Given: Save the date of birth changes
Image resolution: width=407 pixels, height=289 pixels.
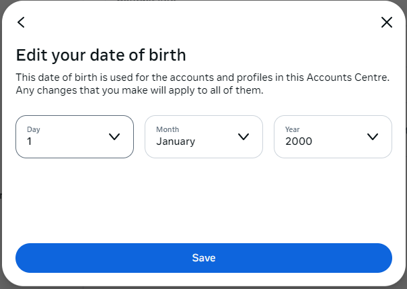Looking at the screenshot, I should (203, 258).
